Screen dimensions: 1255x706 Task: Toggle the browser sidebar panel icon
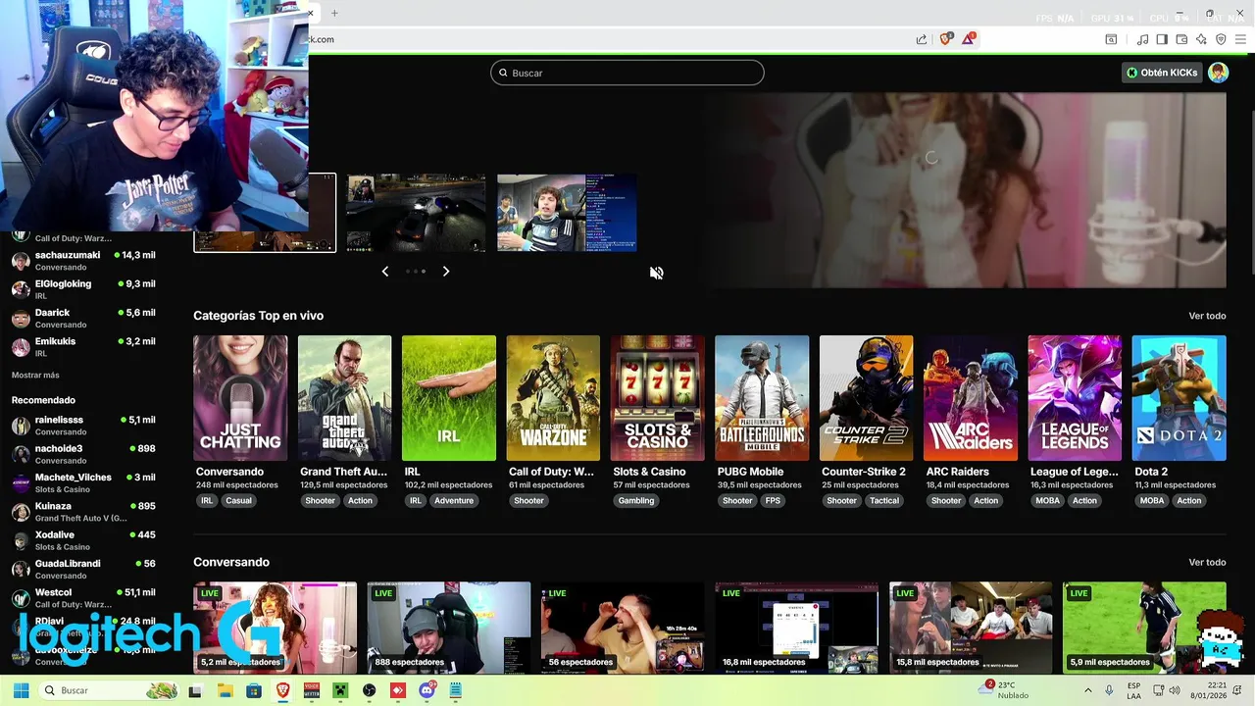tap(1162, 39)
